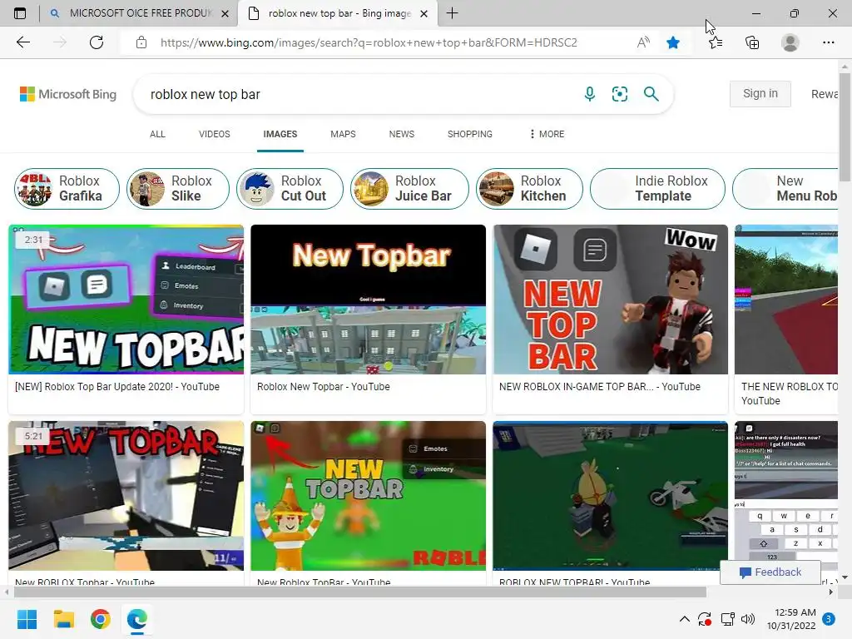Click the scroll down arrow
Viewport: 852px width, 639px height.
pos(845,577)
